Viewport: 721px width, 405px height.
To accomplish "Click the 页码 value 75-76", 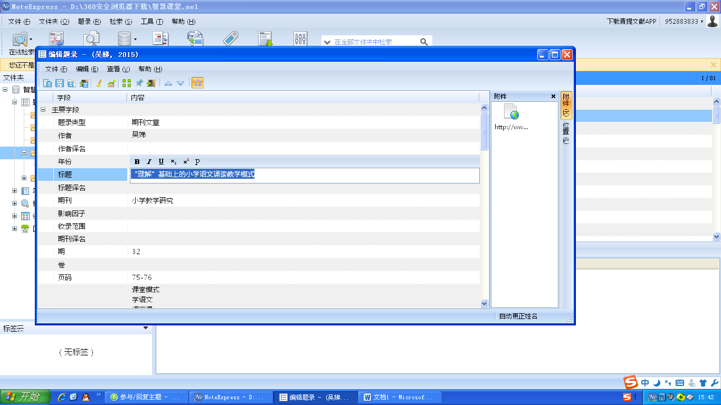I will click(141, 277).
